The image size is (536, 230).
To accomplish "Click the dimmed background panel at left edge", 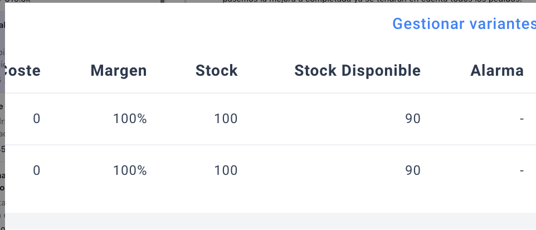I will pos(2,111).
